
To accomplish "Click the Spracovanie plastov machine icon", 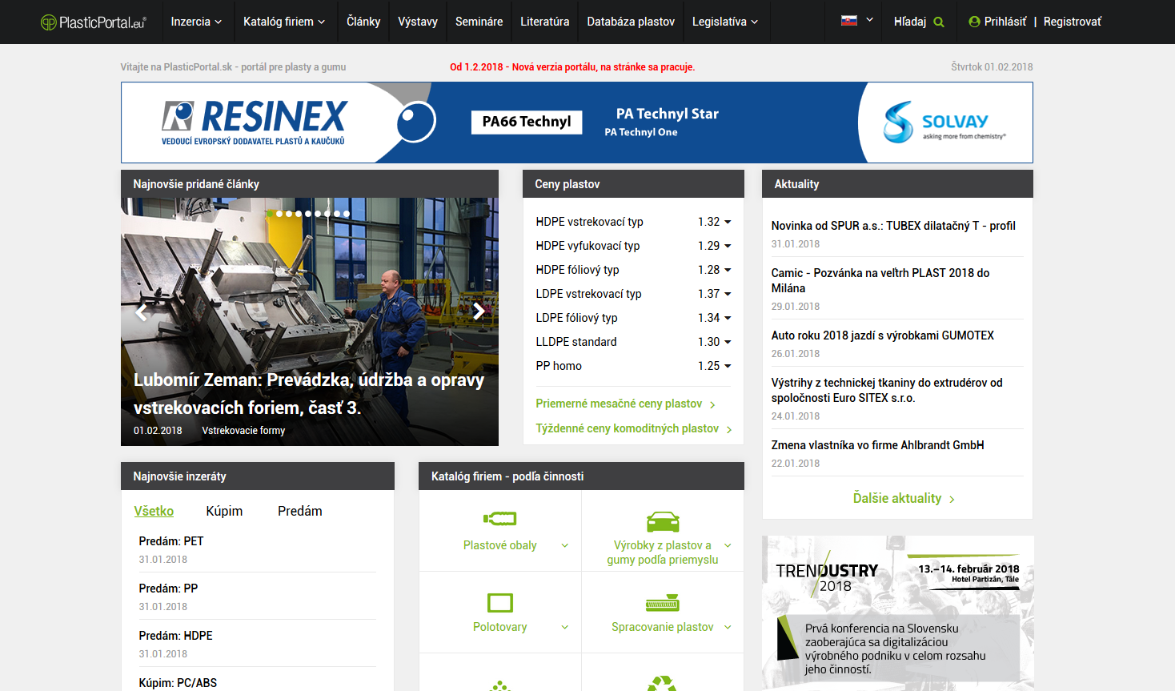I will click(663, 603).
